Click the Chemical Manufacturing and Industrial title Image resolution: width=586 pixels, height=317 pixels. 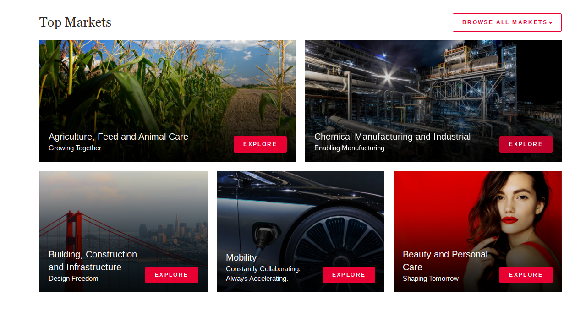(x=392, y=137)
